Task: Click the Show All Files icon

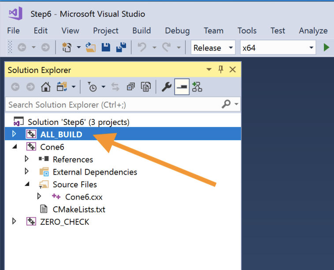Action: tap(145, 87)
